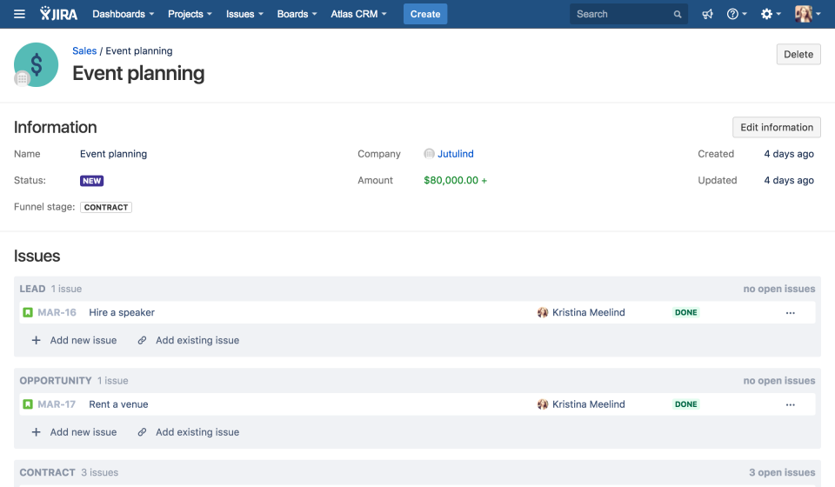Open the help question mark menu
Image resolution: width=835 pixels, height=487 pixels.
(737, 15)
